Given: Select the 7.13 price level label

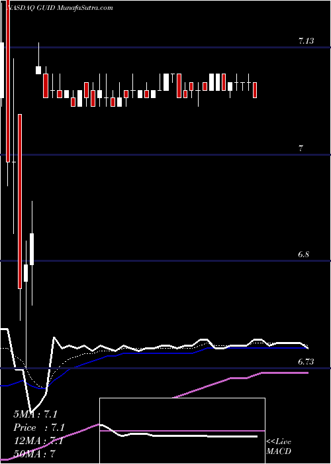Looking at the screenshot, I should click(x=306, y=41).
